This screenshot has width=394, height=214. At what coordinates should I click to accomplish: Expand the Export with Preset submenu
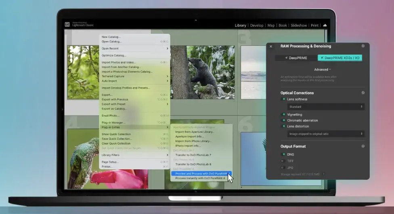pos(134,104)
